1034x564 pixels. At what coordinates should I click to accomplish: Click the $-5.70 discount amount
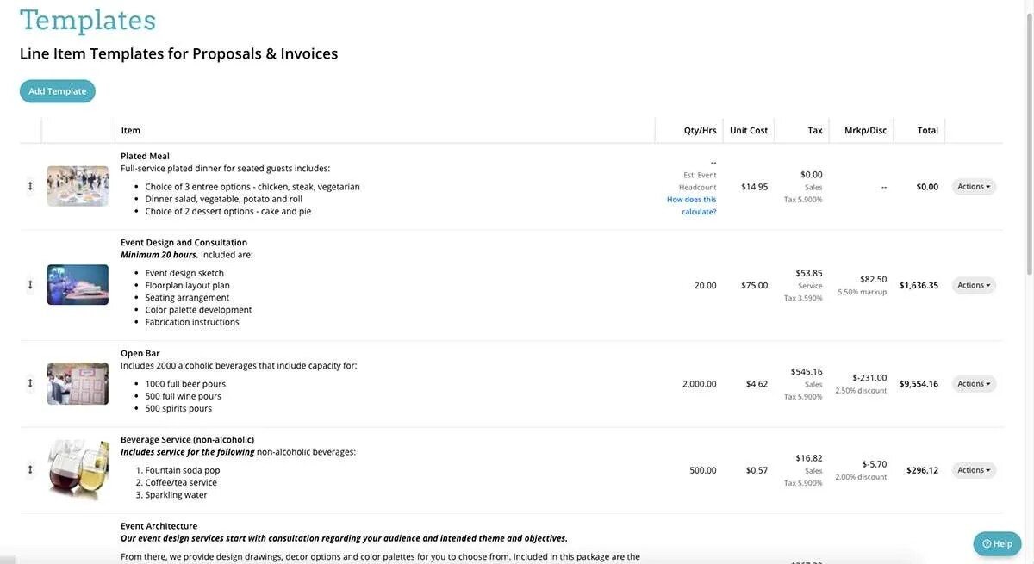(875, 464)
